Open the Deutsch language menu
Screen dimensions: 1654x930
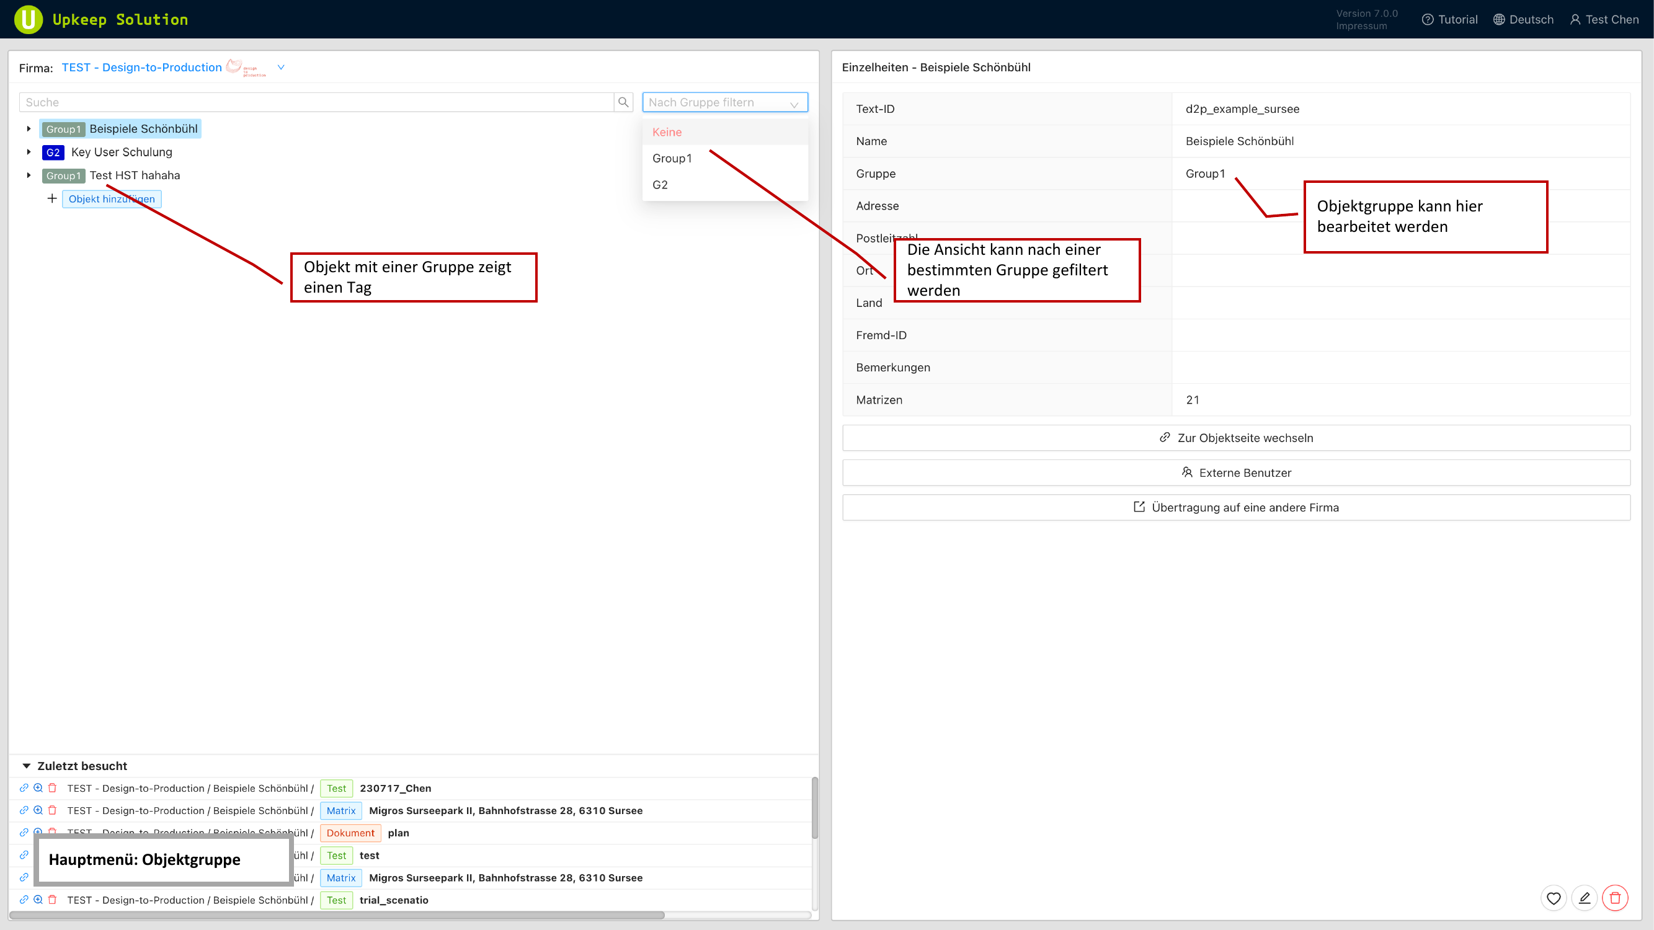(1523, 19)
